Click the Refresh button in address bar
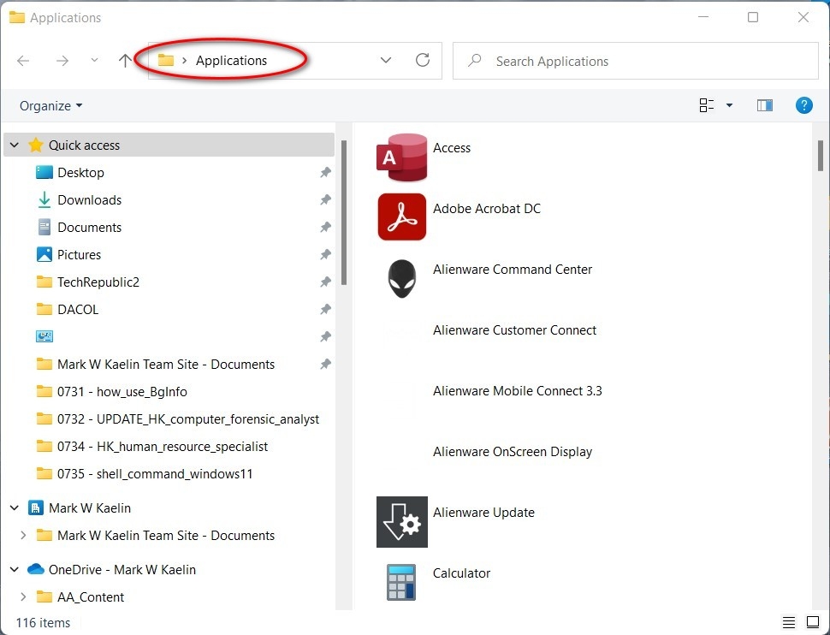Image resolution: width=830 pixels, height=635 pixels. pyautogui.click(x=422, y=61)
